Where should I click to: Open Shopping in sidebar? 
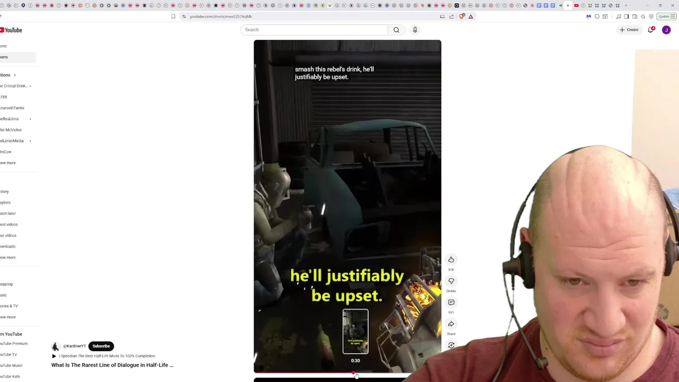pyautogui.click(x=6, y=284)
